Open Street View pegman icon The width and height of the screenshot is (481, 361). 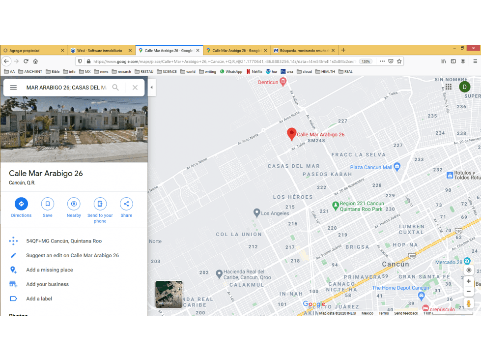pos(469,303)
